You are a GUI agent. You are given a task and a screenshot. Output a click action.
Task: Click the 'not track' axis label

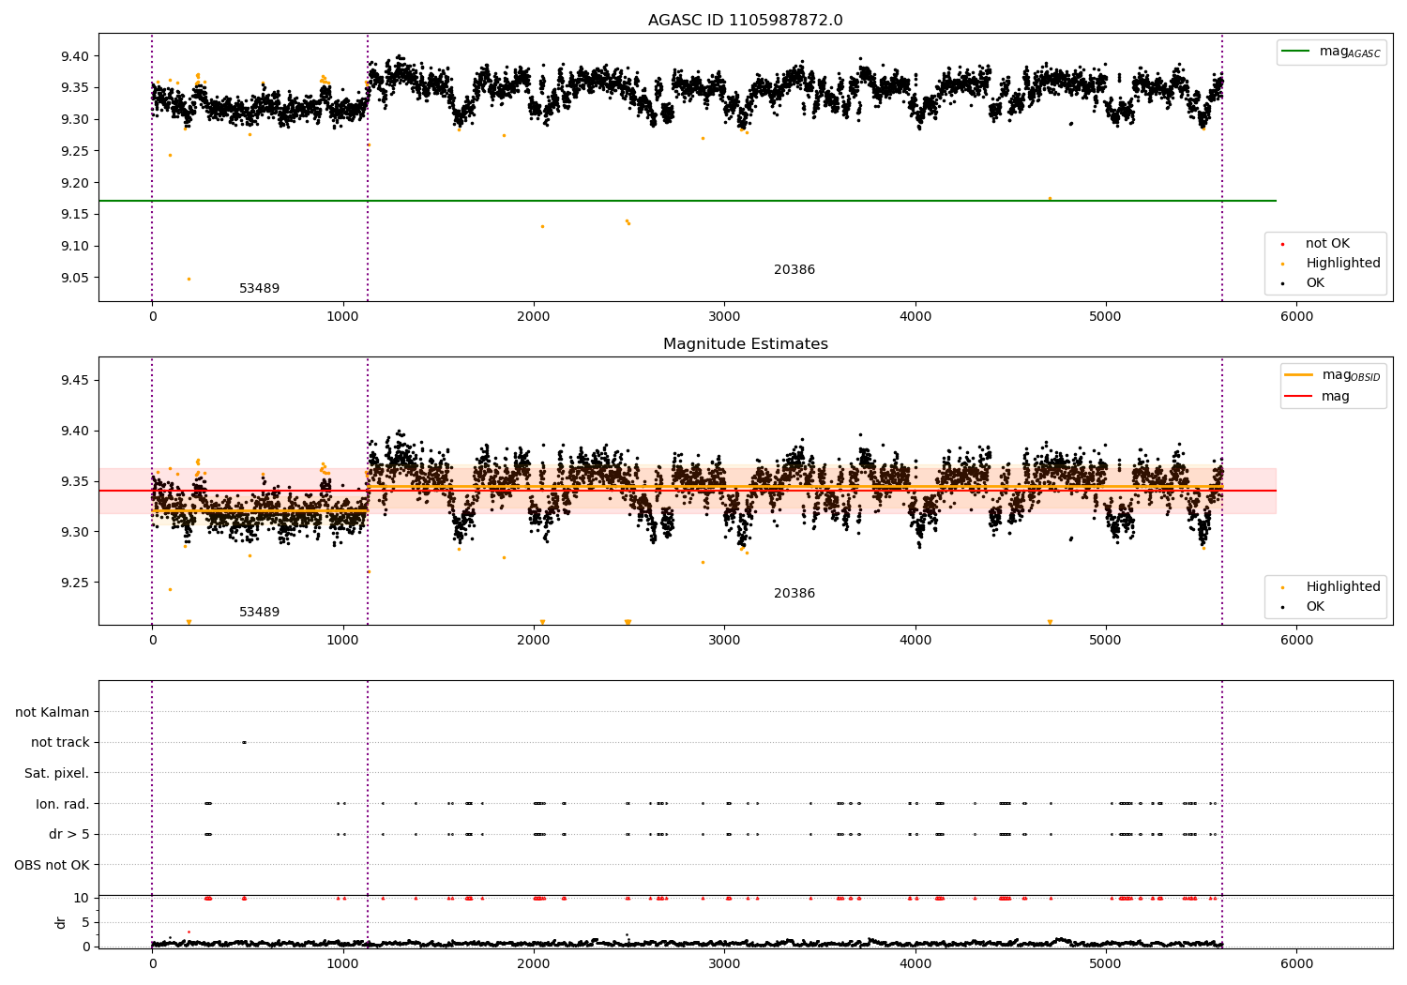coord(60,743)
